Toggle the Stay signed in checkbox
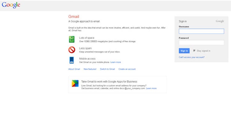231x131 pixels. (194, 51)
